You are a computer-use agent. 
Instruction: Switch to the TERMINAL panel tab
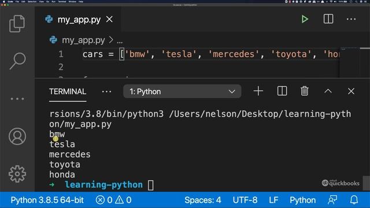coord(68,91)
